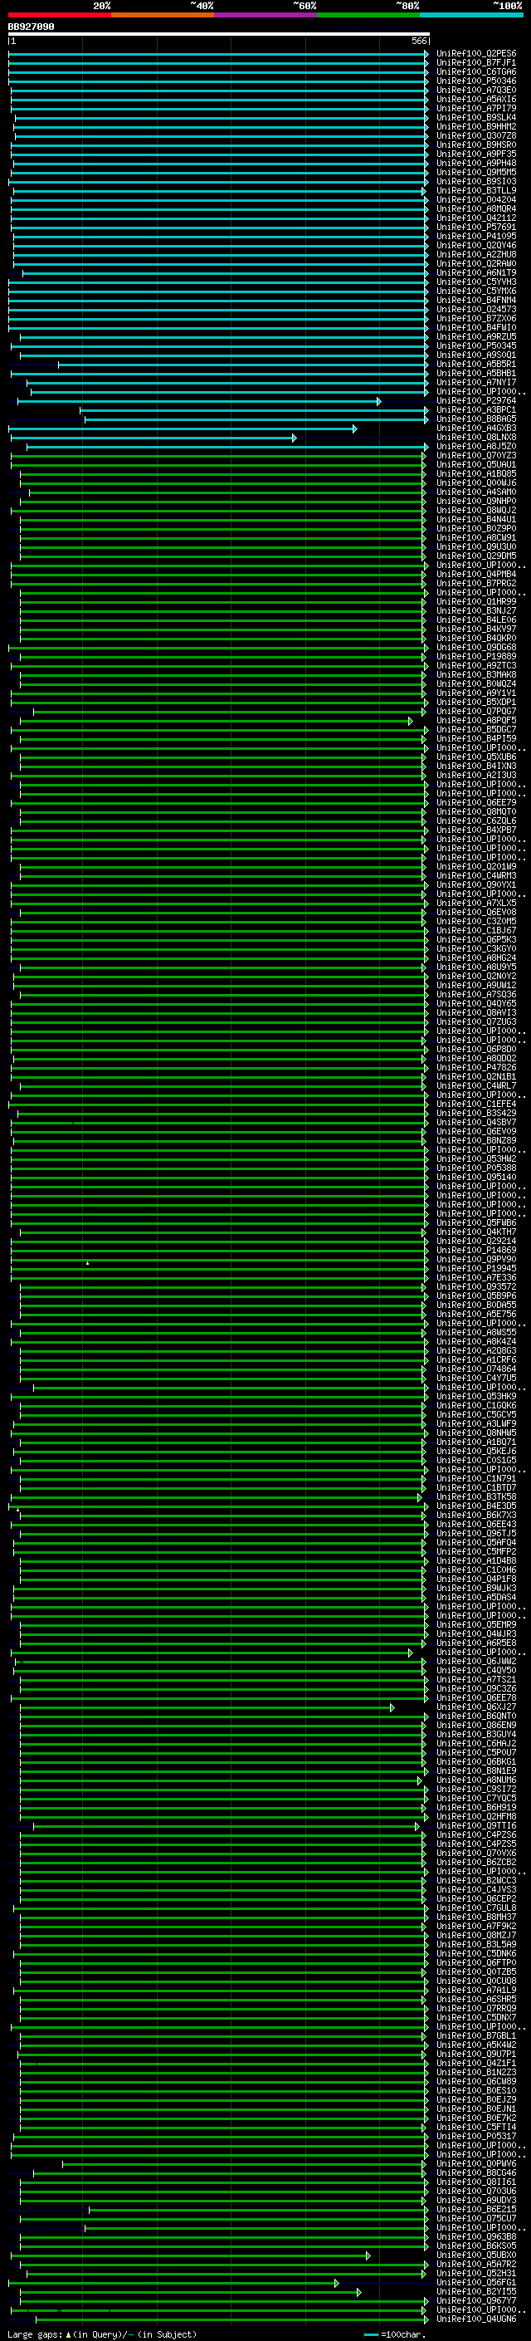Click the orange ~40% identity legend segment

tap(163, 15)
